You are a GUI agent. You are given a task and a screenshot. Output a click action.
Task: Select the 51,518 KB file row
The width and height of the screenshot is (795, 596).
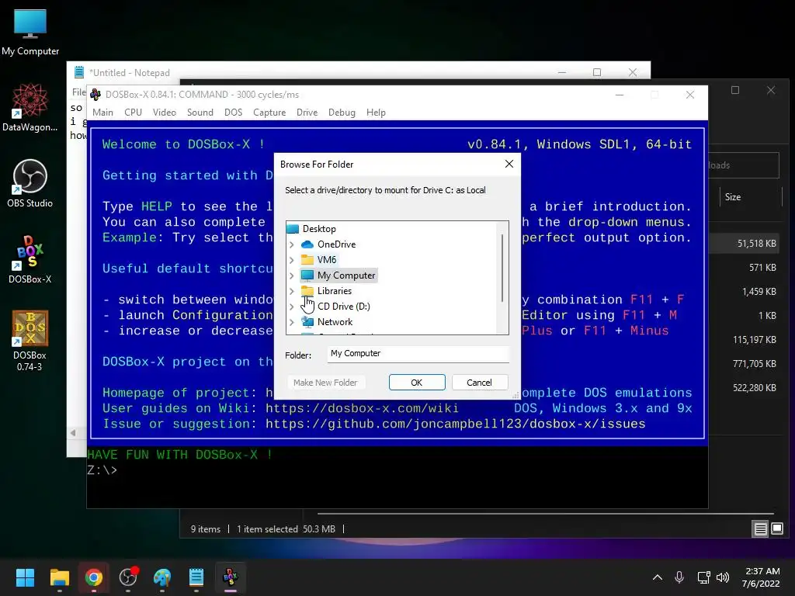tap(743, 243)
